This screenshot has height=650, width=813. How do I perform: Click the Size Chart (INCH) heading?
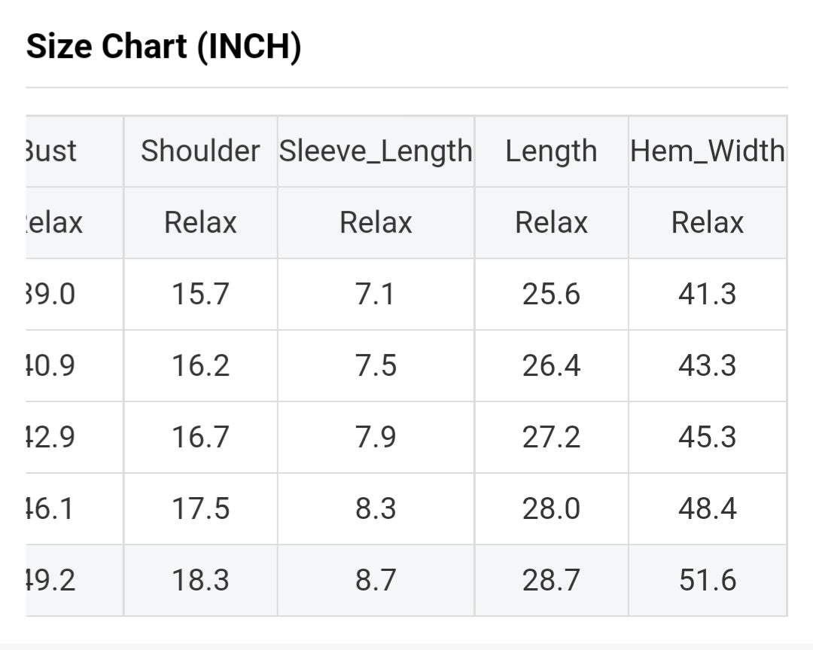coord(164,47)
